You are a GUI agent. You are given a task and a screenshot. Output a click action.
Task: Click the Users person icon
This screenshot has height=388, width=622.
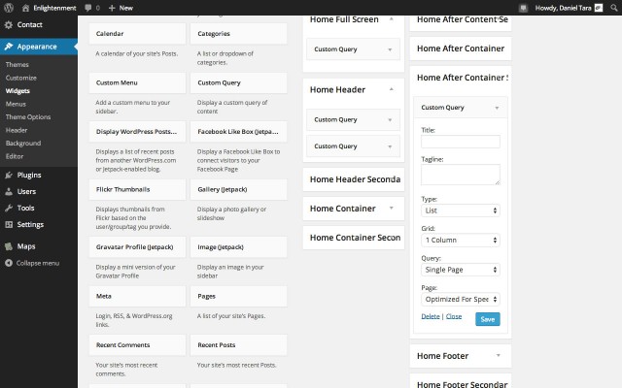pyautogui.click(x=9, y=192)
